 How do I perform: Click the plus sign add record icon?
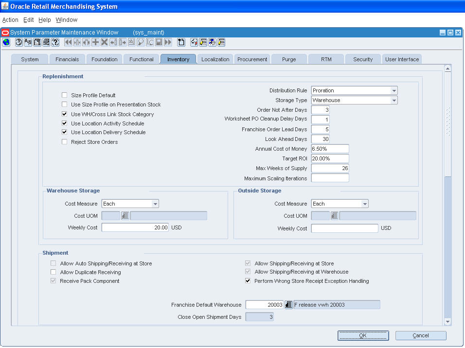(95, 42)
